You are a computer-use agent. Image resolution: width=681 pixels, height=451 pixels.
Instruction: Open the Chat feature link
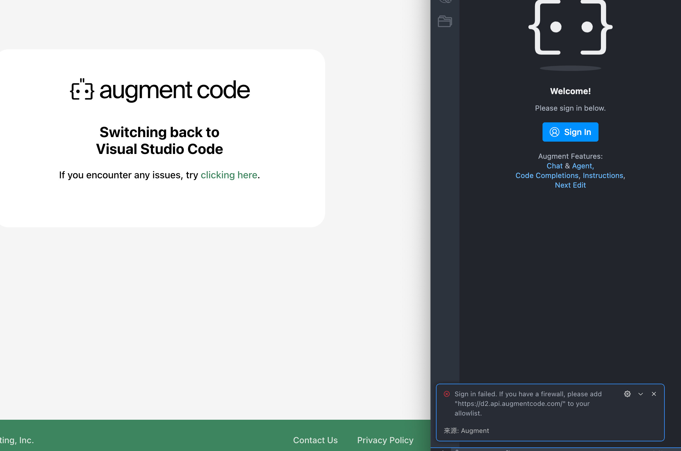click(x=555, y=166)
